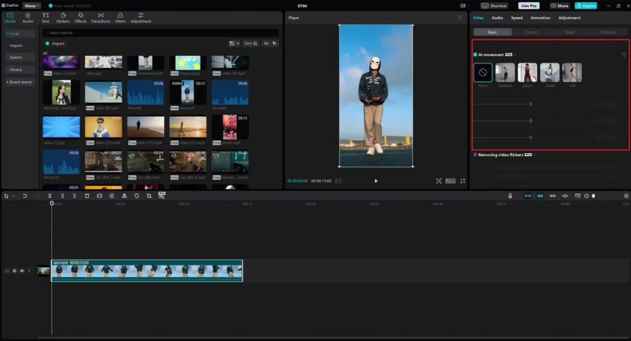Click the Delete left split icon
Image resolution: width=631 pixels, height=341 pixels.
point(62,196)
